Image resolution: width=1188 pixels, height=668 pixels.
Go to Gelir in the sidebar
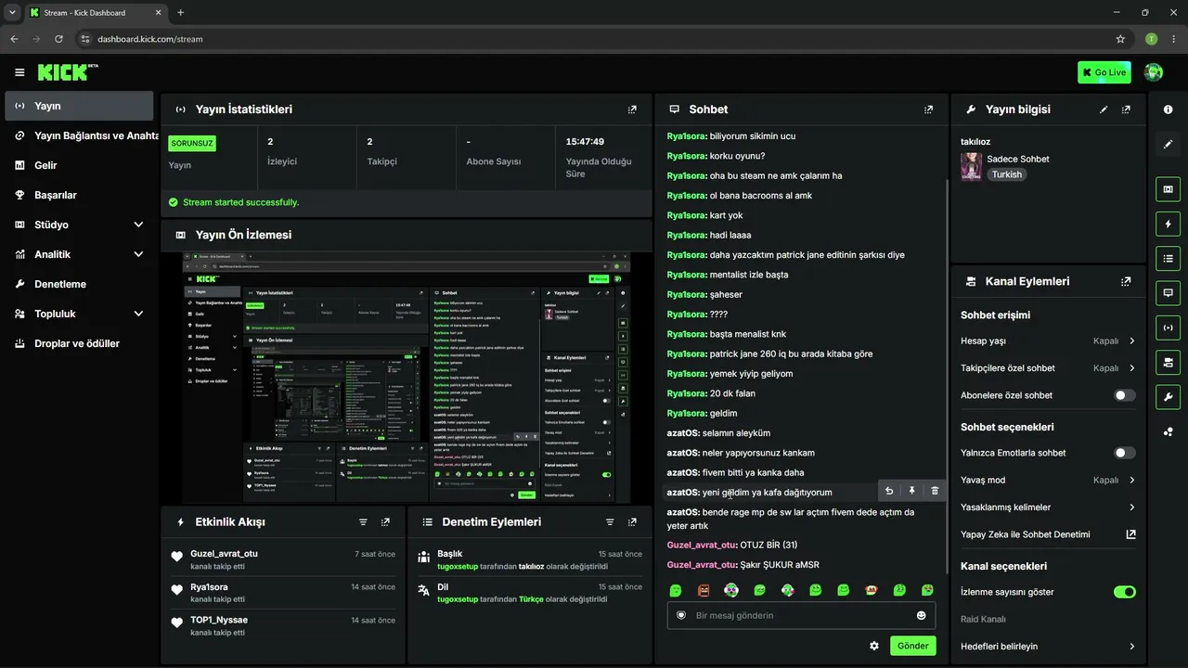(x=79, y=165)
